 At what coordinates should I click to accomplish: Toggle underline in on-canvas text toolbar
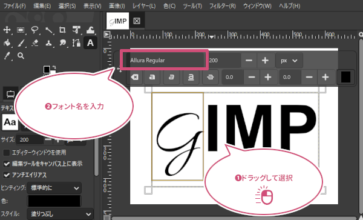coord(191,77)
